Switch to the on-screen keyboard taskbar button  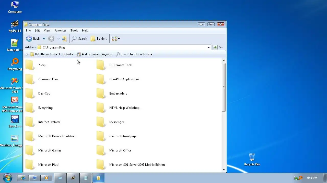coord(60,178)
